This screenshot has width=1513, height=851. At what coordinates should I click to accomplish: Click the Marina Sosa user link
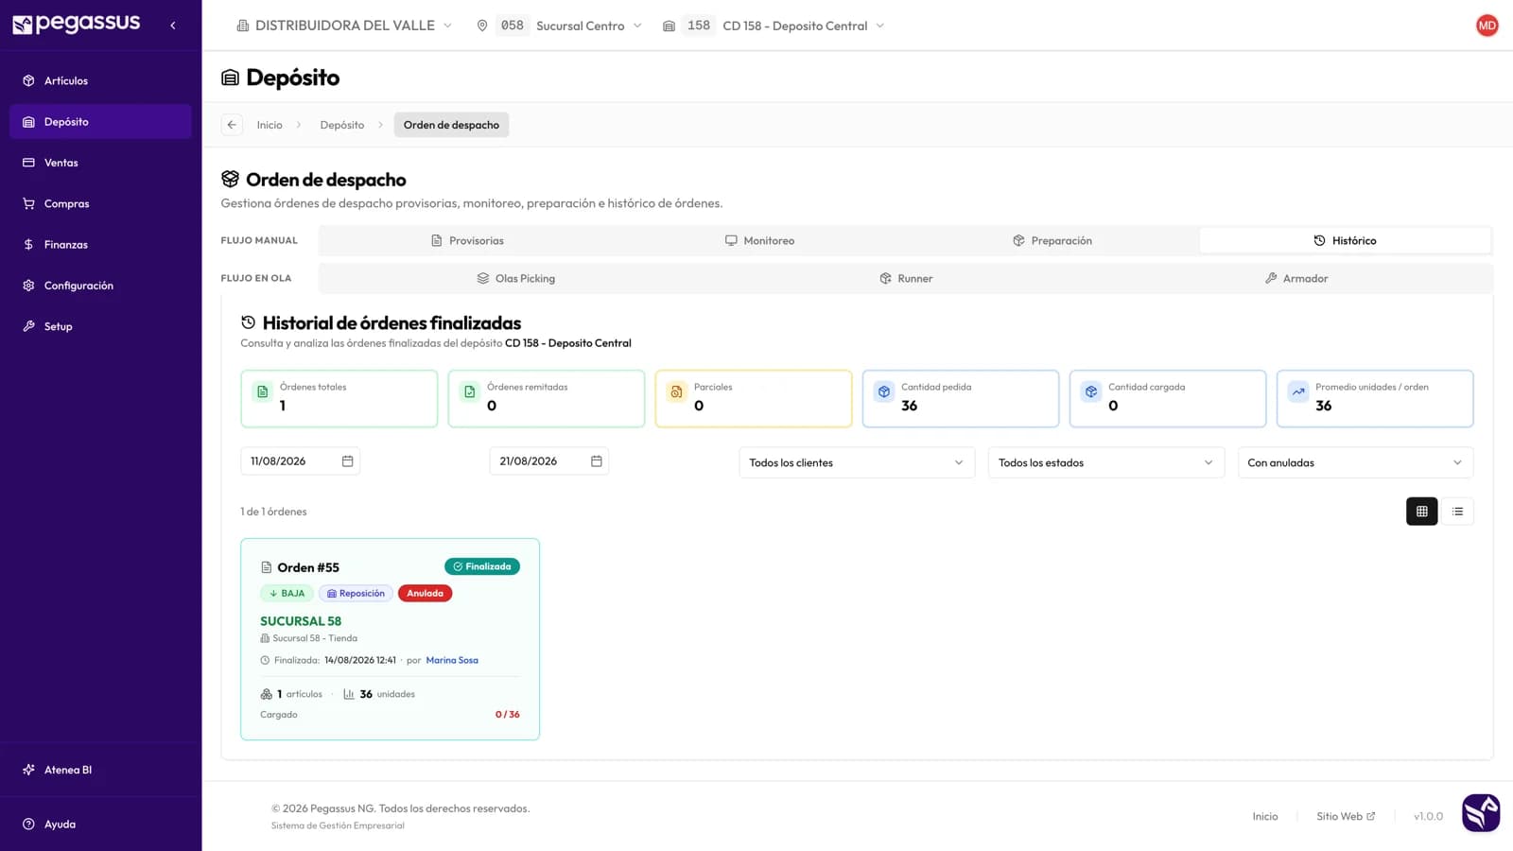pos(452,660)
